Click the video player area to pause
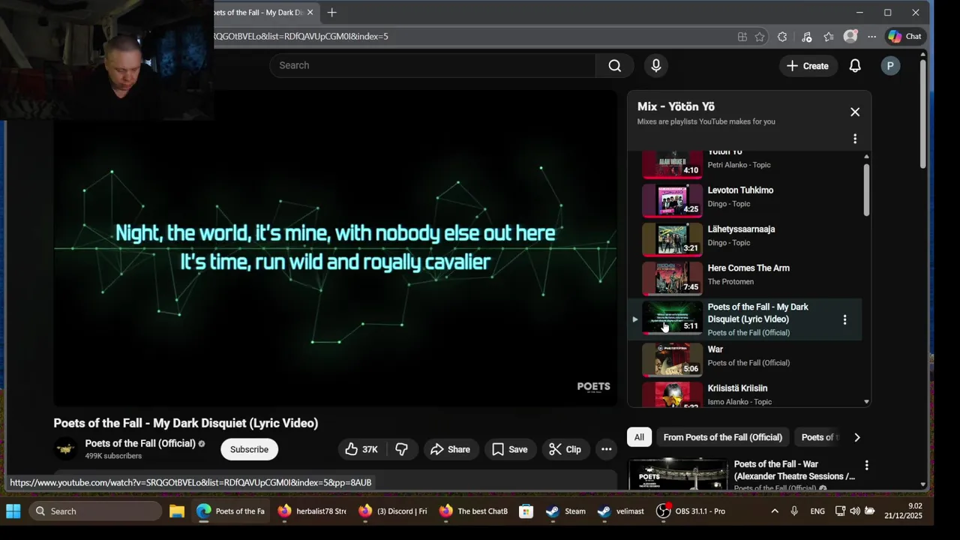 [x=335, y=248]
